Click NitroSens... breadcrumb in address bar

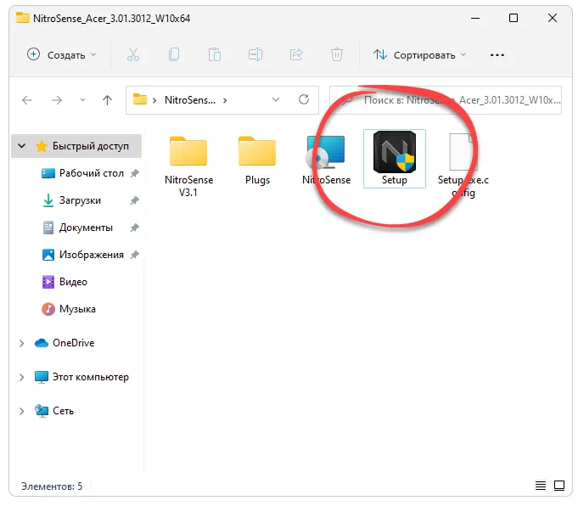click(190, 100)
